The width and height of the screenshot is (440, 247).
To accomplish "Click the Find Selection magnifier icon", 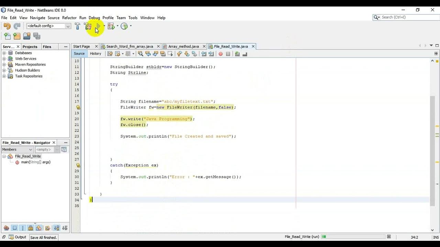I will [140, 54].
